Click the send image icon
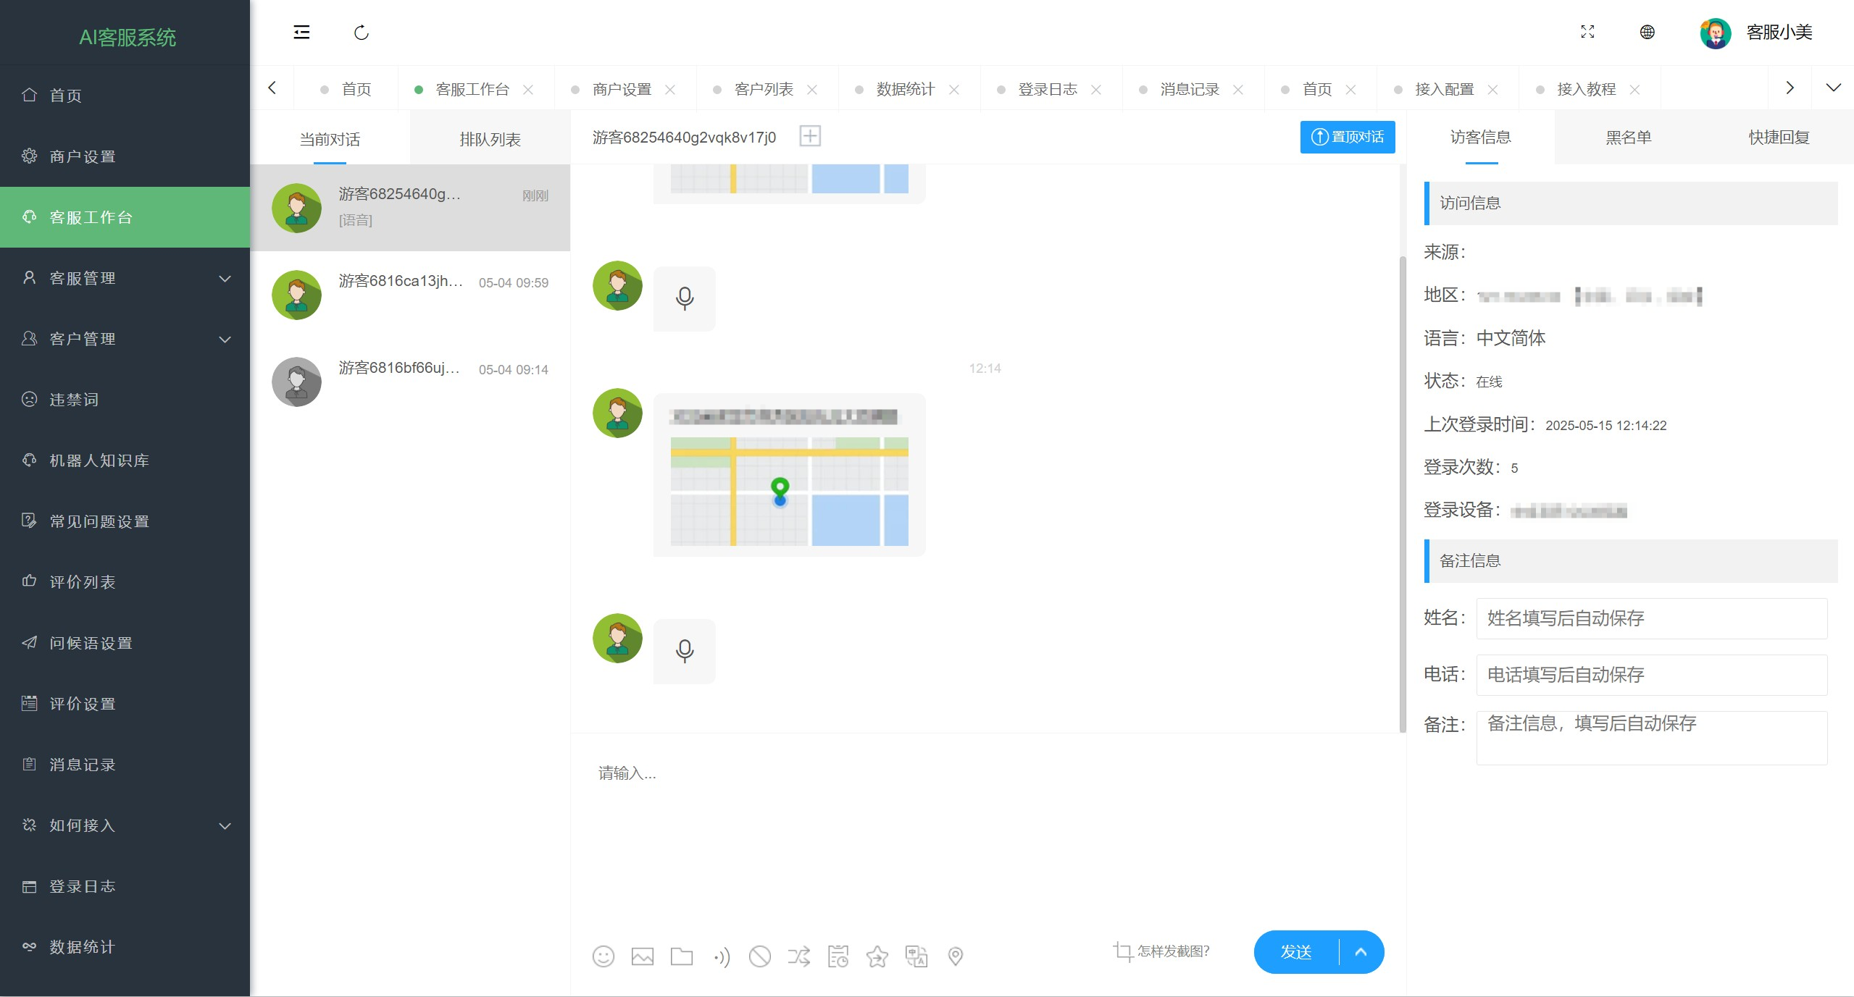Screen dimensions: 1854x997 click(642, 956)
